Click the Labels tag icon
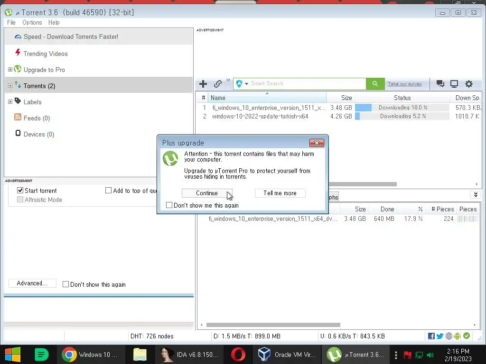Screen dimensions: 486x364 pos(18,101)
